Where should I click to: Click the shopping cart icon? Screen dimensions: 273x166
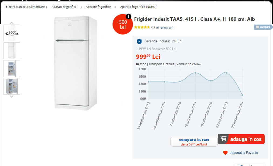coord(223,139)
